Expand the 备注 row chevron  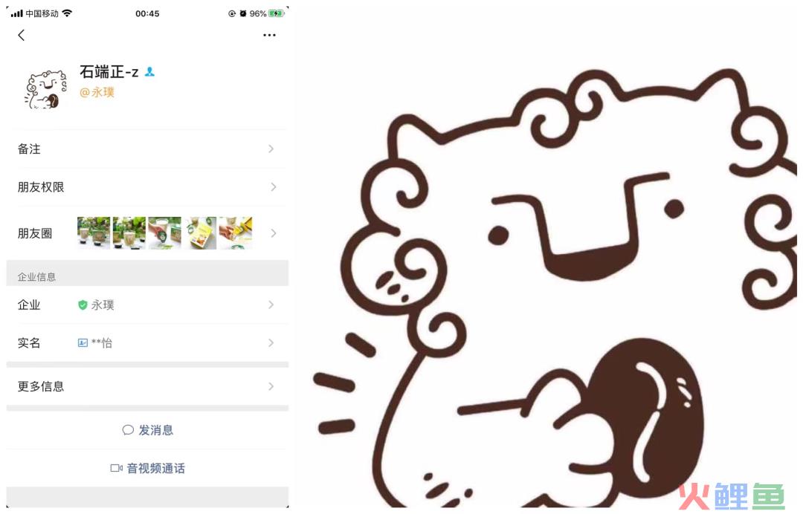pyautogui.click(x=271, y=149)
